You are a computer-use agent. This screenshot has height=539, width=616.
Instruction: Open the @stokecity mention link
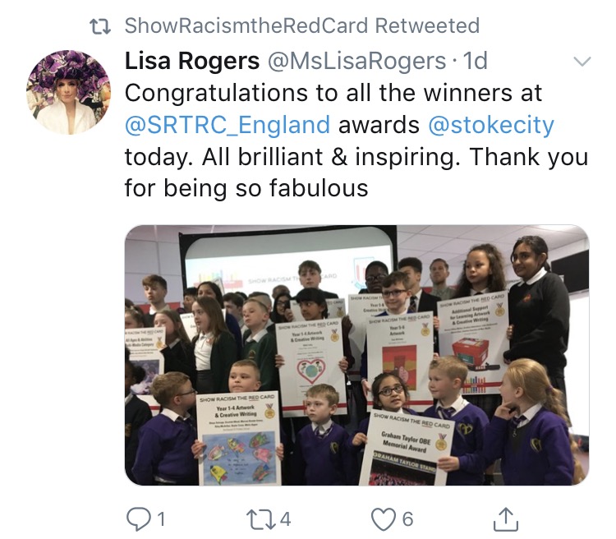click(491, 125)
